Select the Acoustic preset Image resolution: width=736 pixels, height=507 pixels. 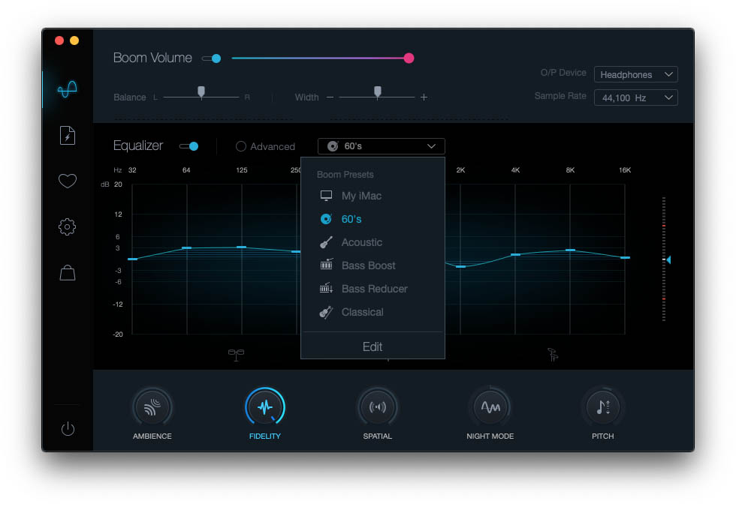pyautogui.click(x=363, y=242)
